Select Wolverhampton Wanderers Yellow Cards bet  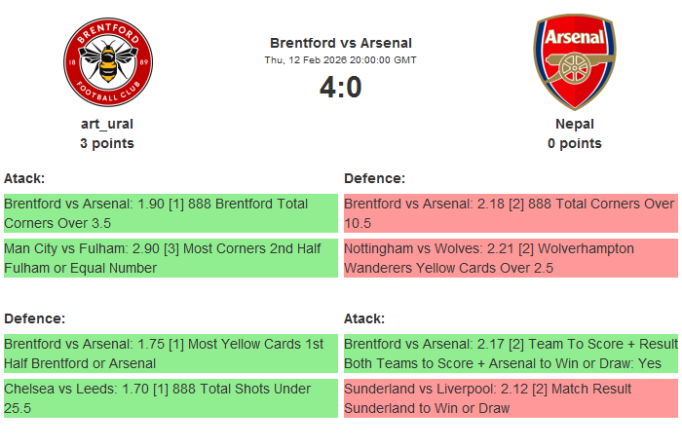pyautogui.click(x=511, y=258)
